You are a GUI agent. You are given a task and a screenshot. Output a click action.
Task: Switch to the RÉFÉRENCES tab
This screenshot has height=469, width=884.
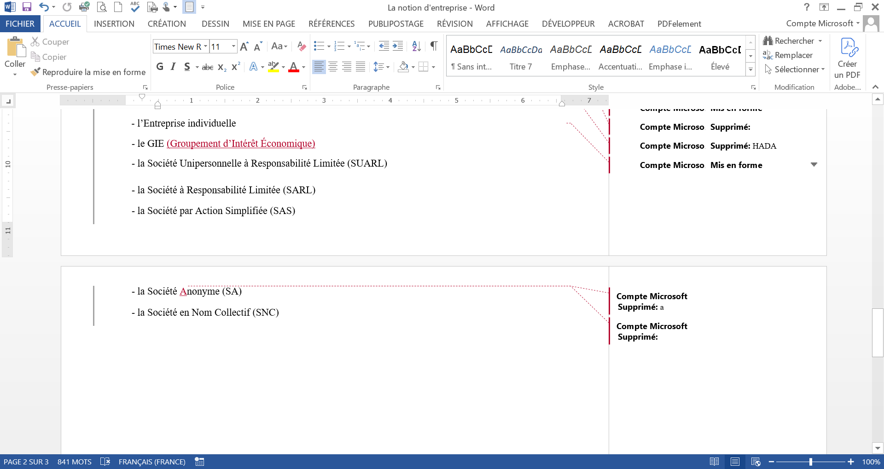331,24
